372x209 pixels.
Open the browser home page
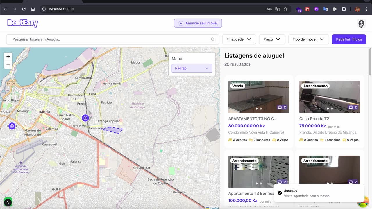click(x=33, y=9)
